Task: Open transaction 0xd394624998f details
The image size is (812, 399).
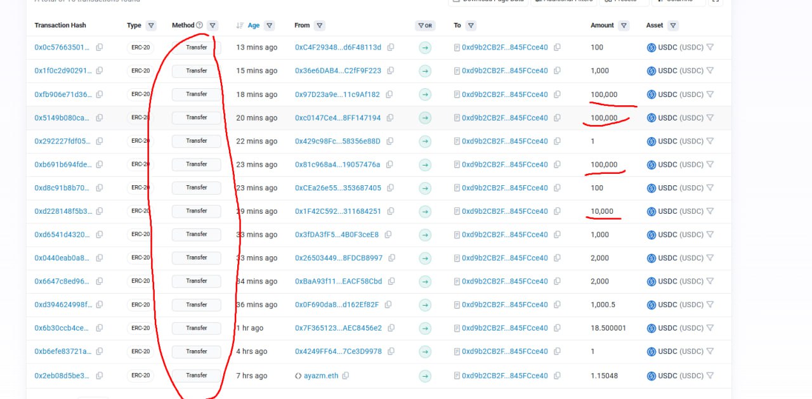Action: (x=63, y=305)
